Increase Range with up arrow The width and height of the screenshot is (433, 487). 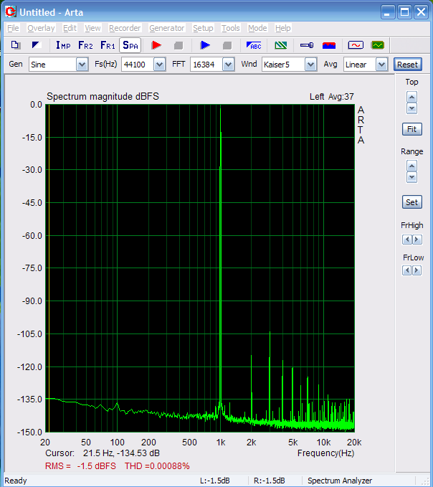(412, 166)
